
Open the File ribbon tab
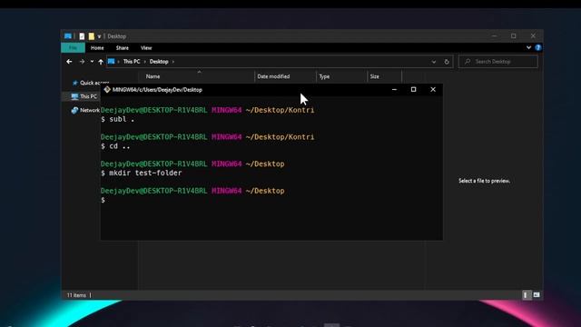[x=73, y=48]
